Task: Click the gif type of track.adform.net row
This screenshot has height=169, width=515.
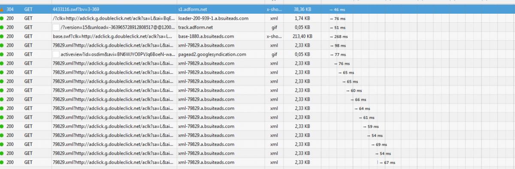Action: click(x=274, y=27)
